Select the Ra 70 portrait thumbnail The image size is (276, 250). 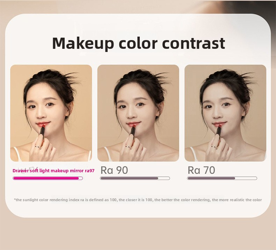click(x=225, y=113)
